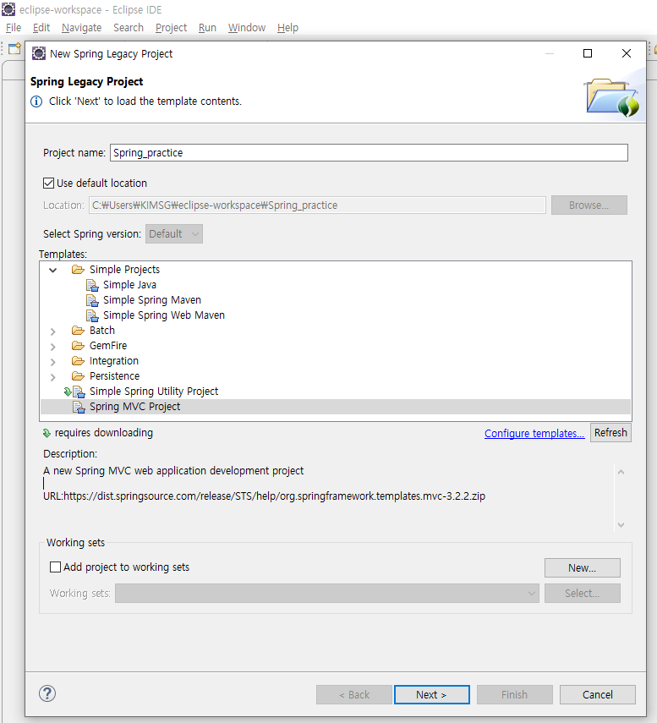Click the Spring MVC Project template icon

pyautogui.click(x=79, y=407)
